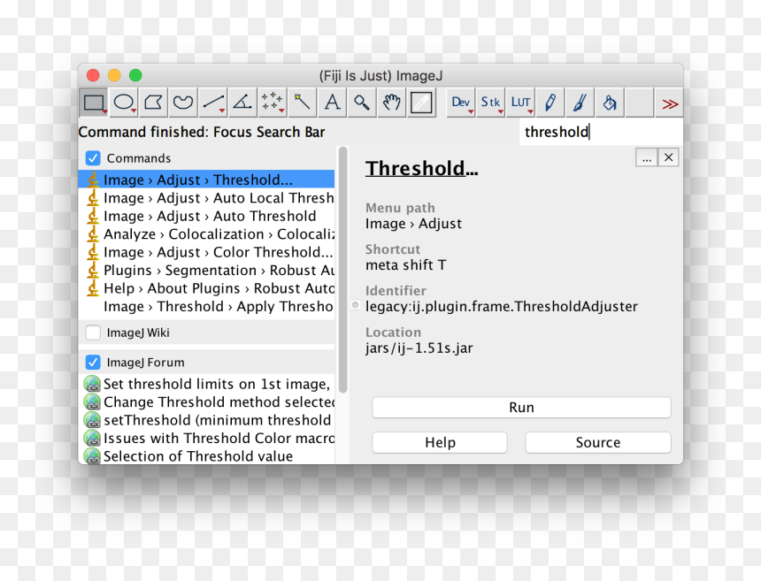Click the Threshold... details heading

pos(421,169)
